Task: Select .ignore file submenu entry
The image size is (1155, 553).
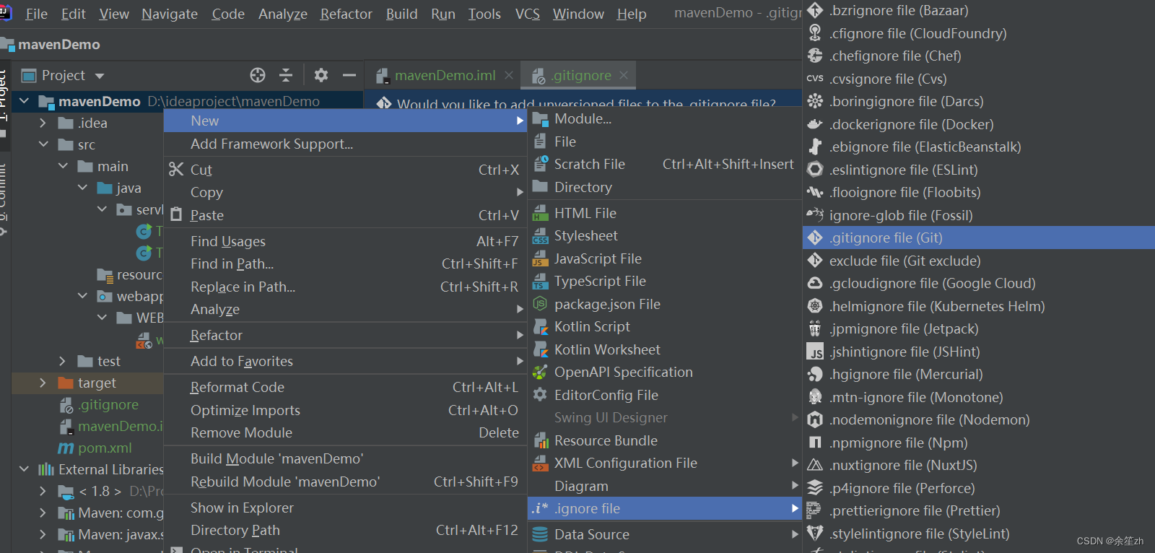Action: click(x=665, y=508)
